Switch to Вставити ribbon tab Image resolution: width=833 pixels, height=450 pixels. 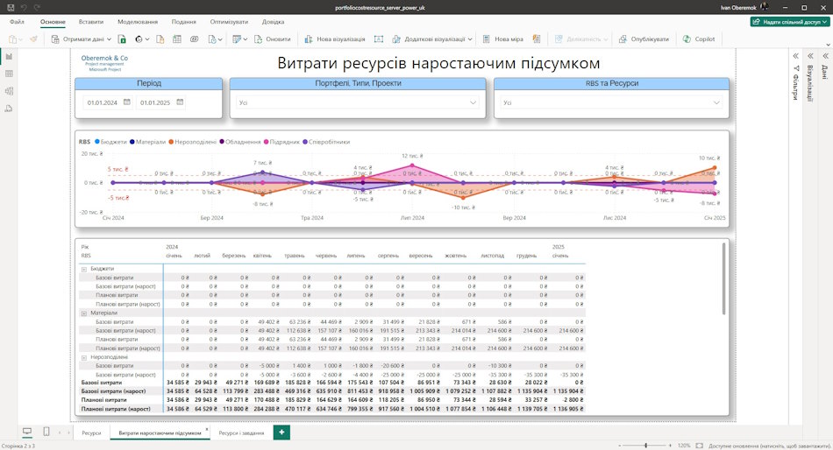click(91, 22)
